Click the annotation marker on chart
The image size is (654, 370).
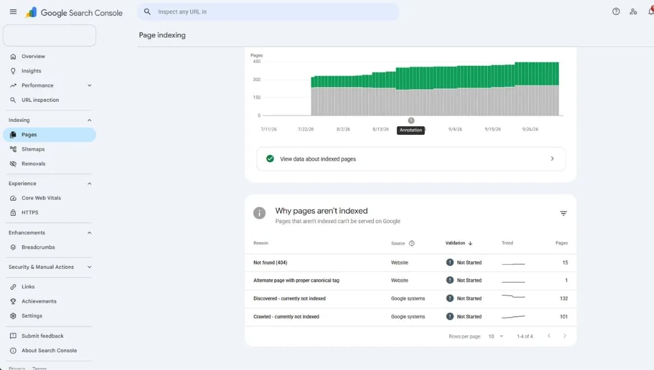point(411,120)
